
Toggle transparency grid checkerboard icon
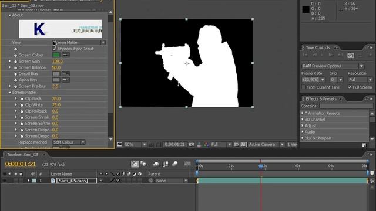coord(244,145)
